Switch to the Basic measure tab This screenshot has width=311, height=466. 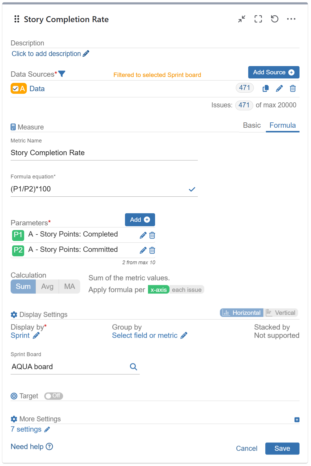click(x=252, y=125)
